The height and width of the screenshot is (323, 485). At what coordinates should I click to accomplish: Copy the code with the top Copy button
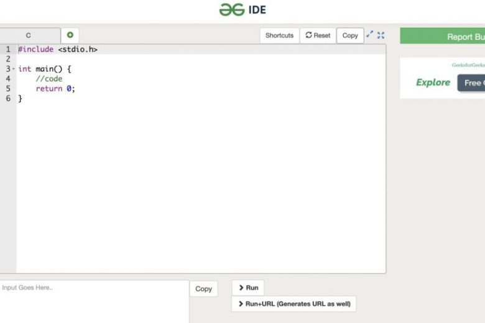[x=350, y=35]
